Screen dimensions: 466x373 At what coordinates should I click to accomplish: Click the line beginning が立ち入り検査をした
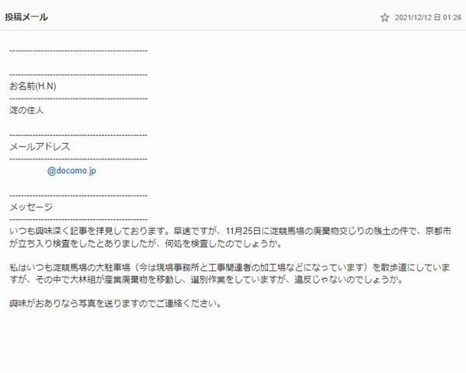[x=146, y=243]
